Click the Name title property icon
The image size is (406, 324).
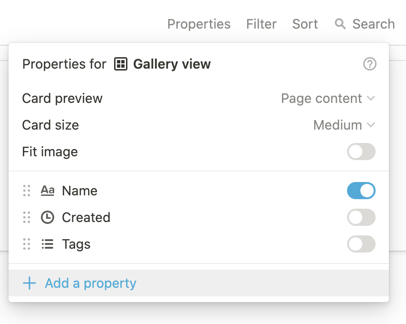point(47,191)
